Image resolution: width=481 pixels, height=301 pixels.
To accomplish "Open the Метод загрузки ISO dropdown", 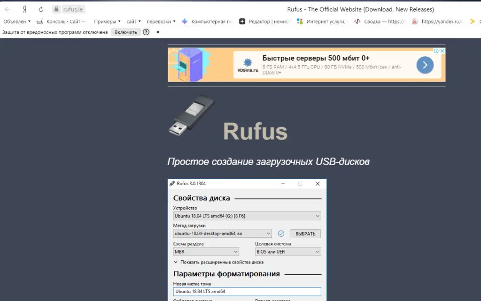I will (222, 233).
